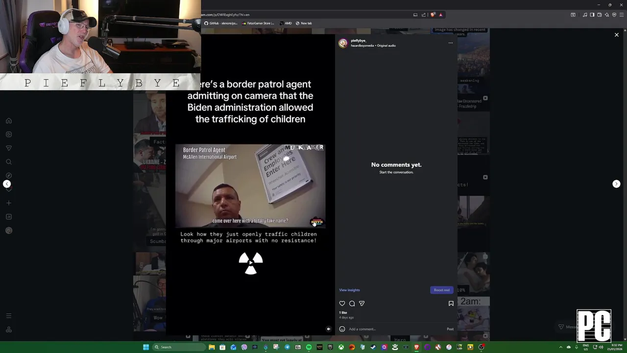Viewport: 627px width, 353px height.
Task: Open Reels from the left sidebar
Action: [x=9, y=134]
